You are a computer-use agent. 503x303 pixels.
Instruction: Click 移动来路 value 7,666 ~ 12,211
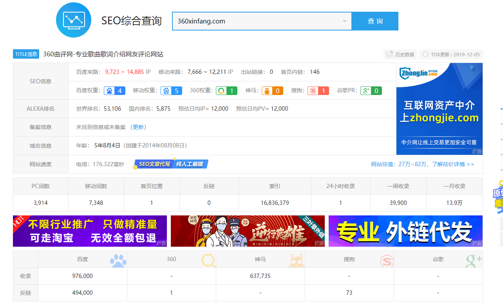(x=207, y=72)
